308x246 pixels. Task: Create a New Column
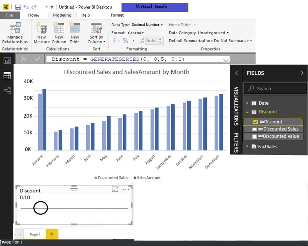59,33
